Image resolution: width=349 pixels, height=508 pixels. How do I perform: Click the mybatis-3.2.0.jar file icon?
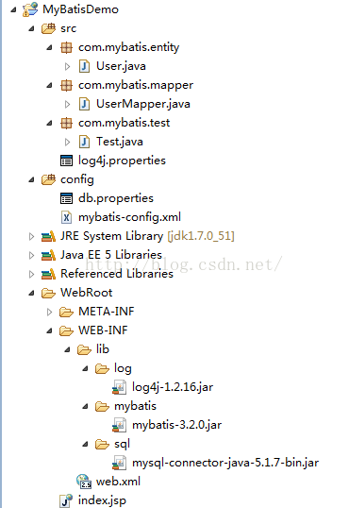point(119,425)
